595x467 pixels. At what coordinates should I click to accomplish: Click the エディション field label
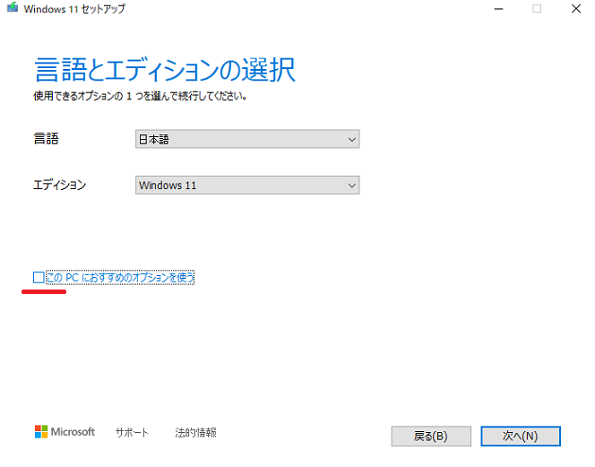tap(59, 185)
